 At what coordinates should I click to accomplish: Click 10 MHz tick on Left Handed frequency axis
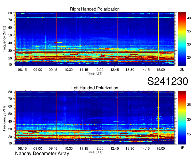10,143
